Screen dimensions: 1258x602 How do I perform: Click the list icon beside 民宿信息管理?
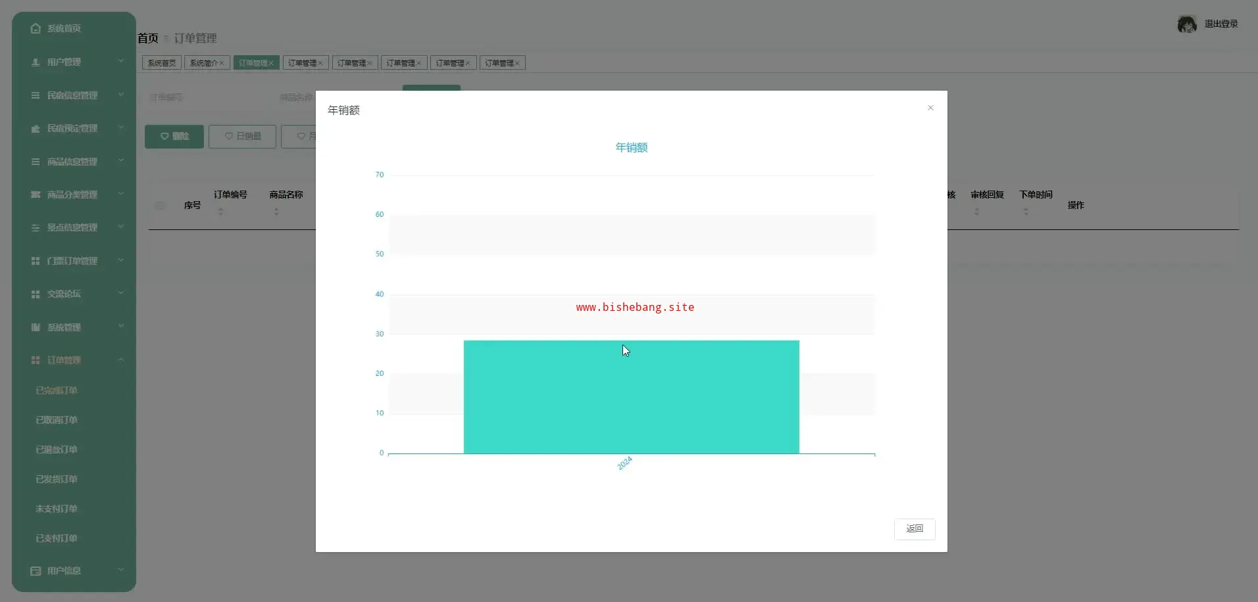[36, 95]
